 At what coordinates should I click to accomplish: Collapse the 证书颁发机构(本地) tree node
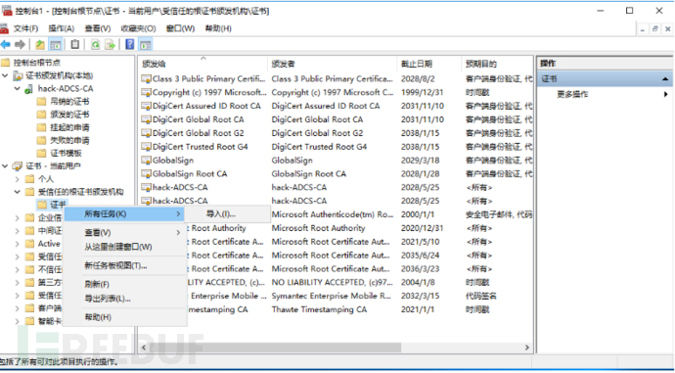[5, 75]
